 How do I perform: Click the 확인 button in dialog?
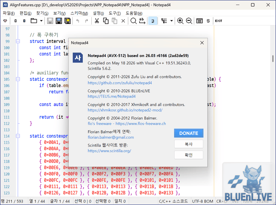pyautogui.click(x=189, y=155)
